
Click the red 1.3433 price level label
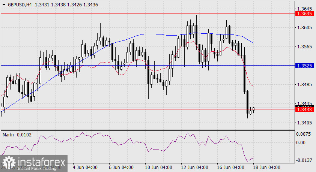pos(304,109)
